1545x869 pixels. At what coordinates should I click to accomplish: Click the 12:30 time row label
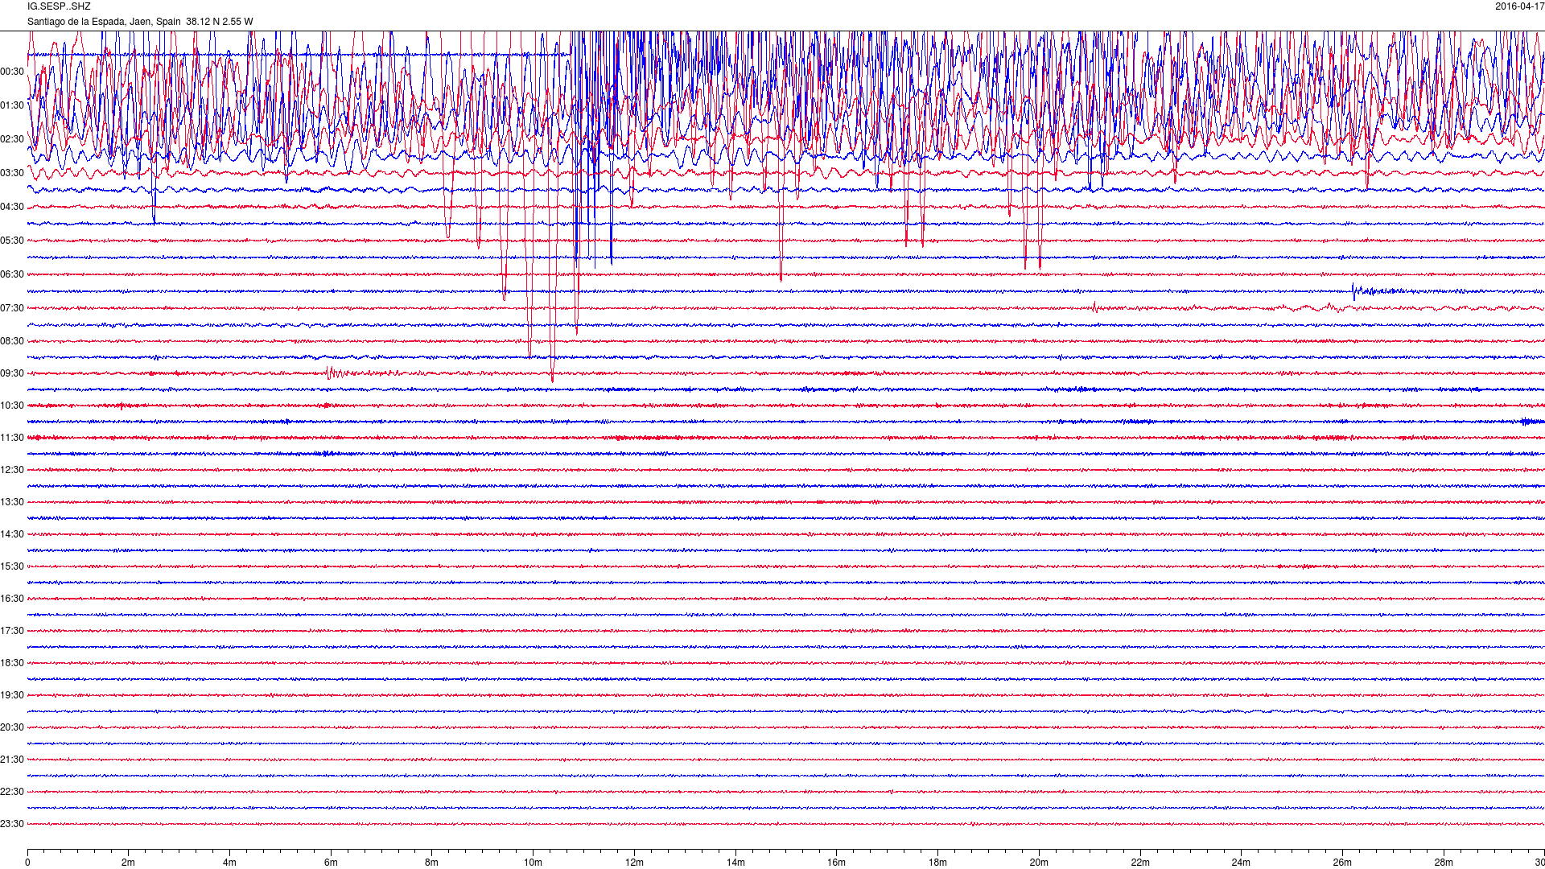pos(12,470)
